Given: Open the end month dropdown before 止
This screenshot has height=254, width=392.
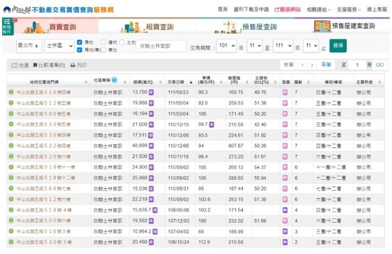Looking at the screenshot, I should pyautogui.click(x=311, y=46).
